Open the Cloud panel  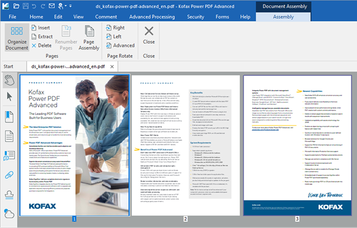(x=9, y=214)
